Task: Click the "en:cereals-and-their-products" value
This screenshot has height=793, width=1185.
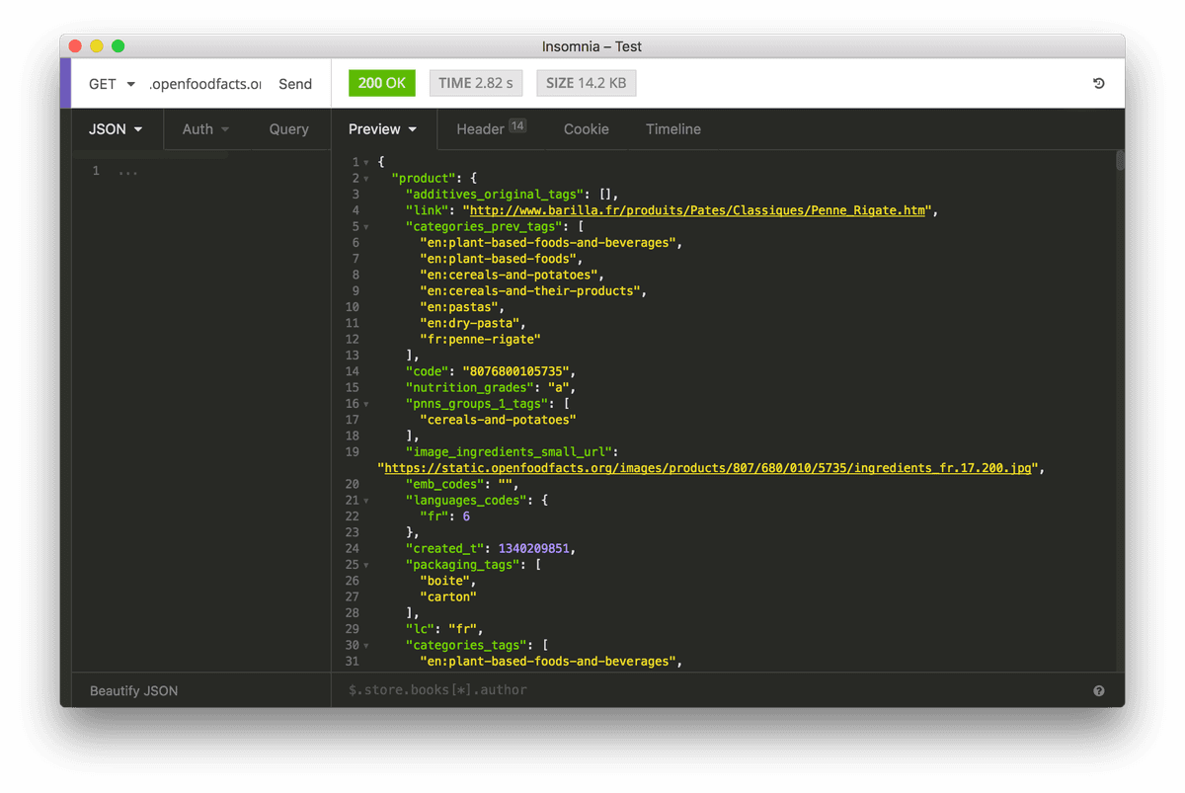Action: (x=529, y=291)
